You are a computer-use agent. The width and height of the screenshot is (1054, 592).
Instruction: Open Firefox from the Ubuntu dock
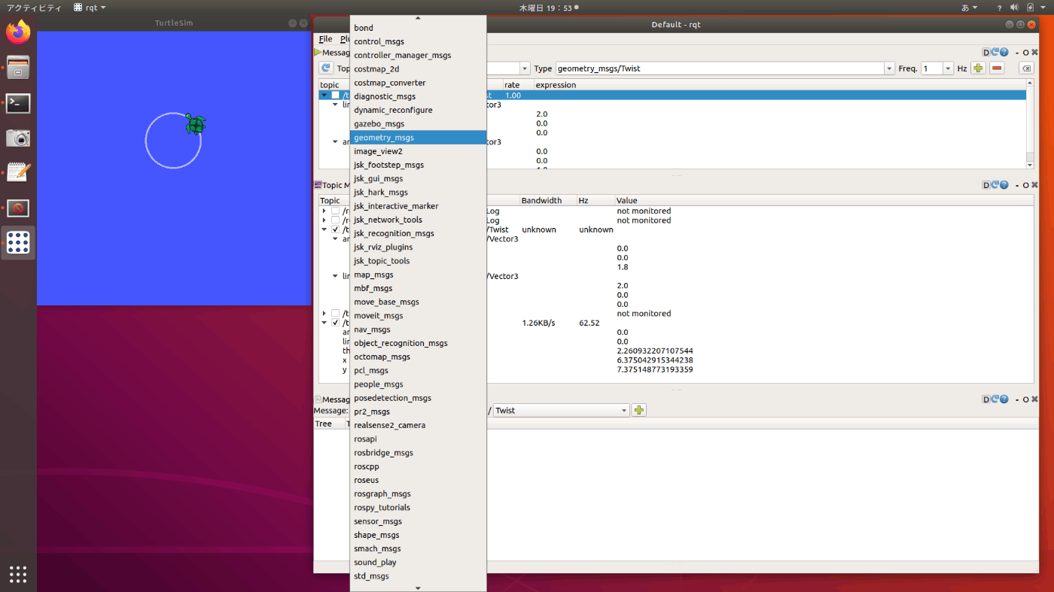tap(18, 32)
